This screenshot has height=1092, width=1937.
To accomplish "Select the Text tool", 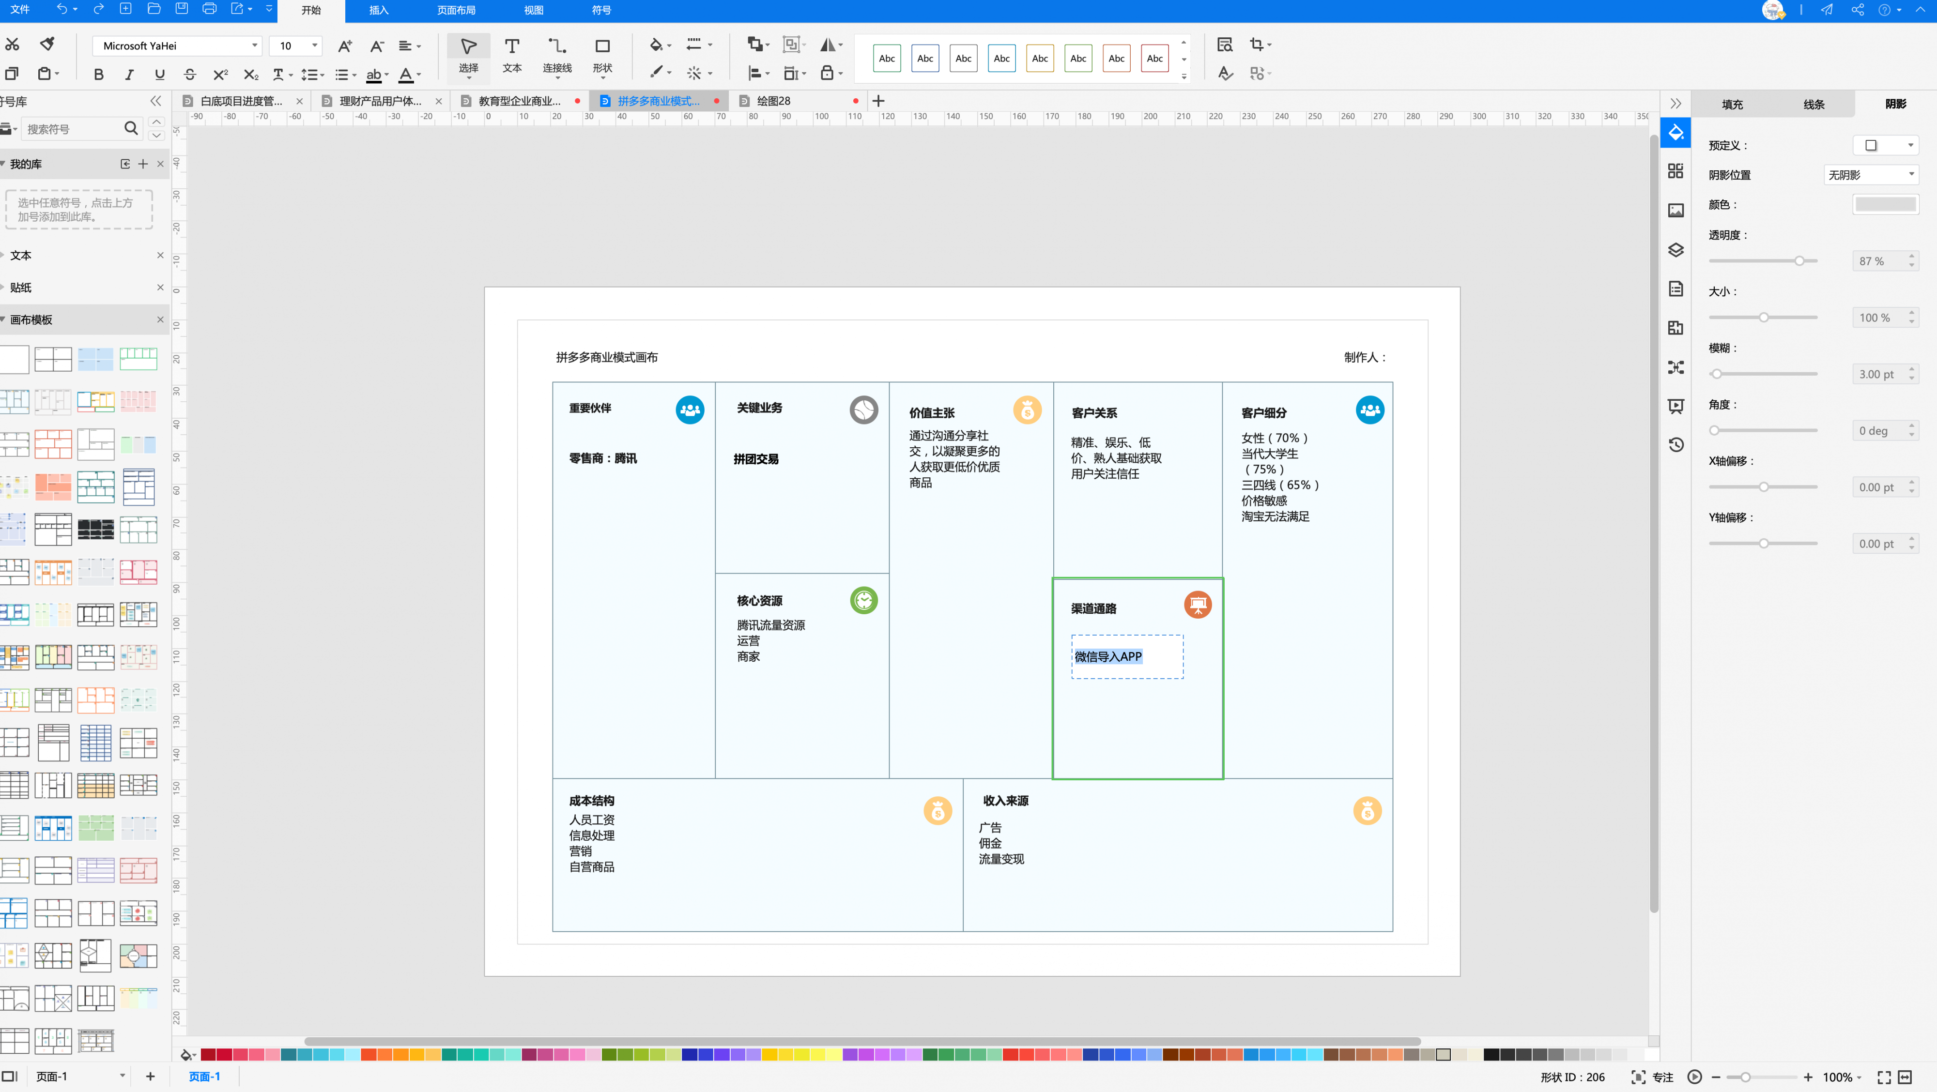I will click(512, 56).
